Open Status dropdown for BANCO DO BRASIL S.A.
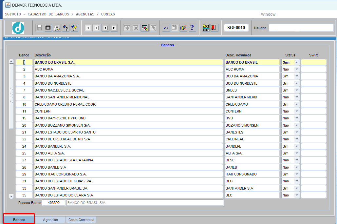337x224 pixels. pyautogui.click(x=297, y=62)
